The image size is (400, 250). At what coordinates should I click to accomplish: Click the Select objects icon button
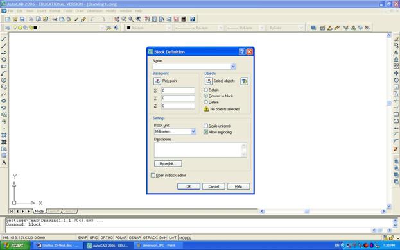click(x=209, y=81)
